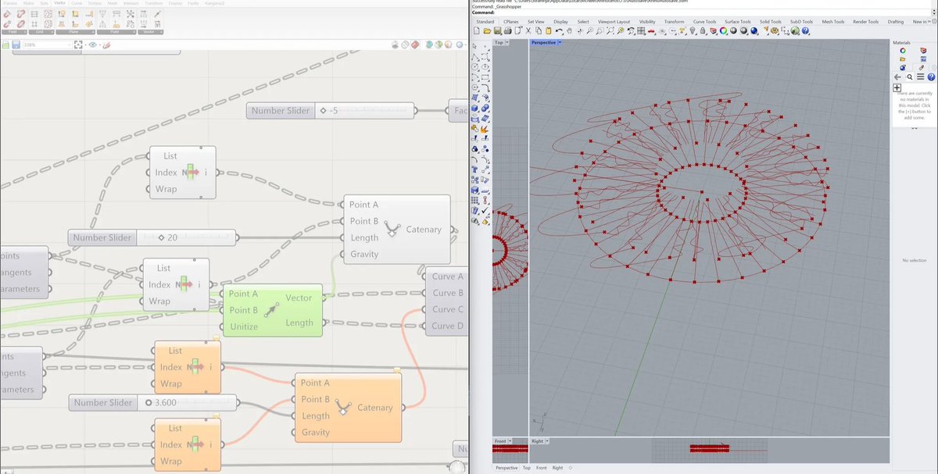Click the New file icon in Rhino toolbar
Viewport: 938px width, 474px height.
476,30
